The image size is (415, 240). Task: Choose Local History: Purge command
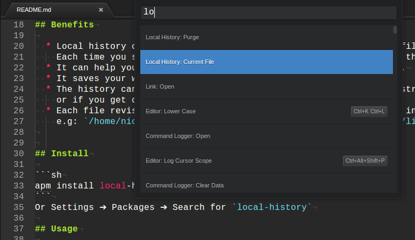tap(267, 37)
